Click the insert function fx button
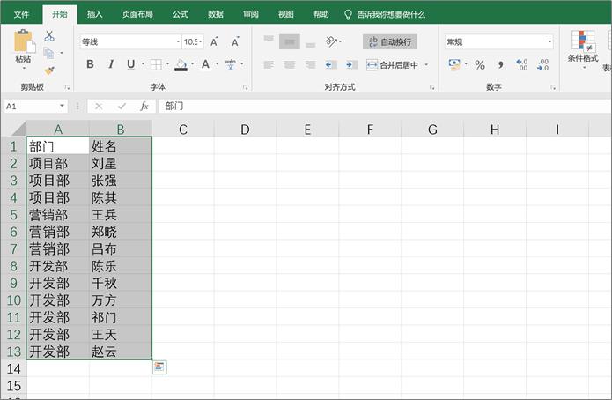The width and height of the screenshot is (612, 400). pos(144,106)
